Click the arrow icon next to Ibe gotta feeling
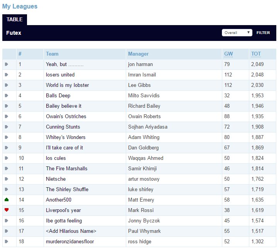Screen dimensions: 279x251 click(7, 221)
